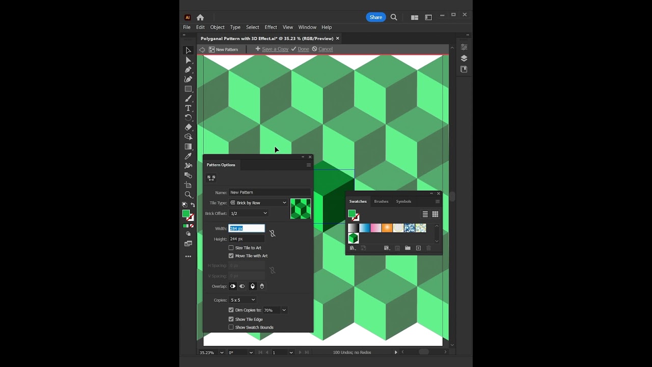Open the Object menu
This screenshot has height=367, width=652.
[218, 28]
